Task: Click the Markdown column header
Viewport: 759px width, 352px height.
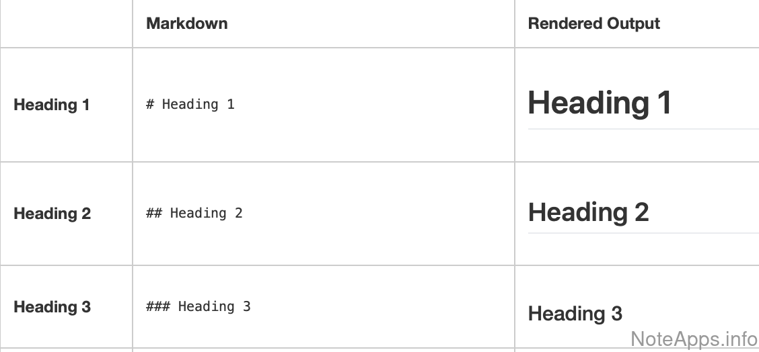Action: click(187, 24)
